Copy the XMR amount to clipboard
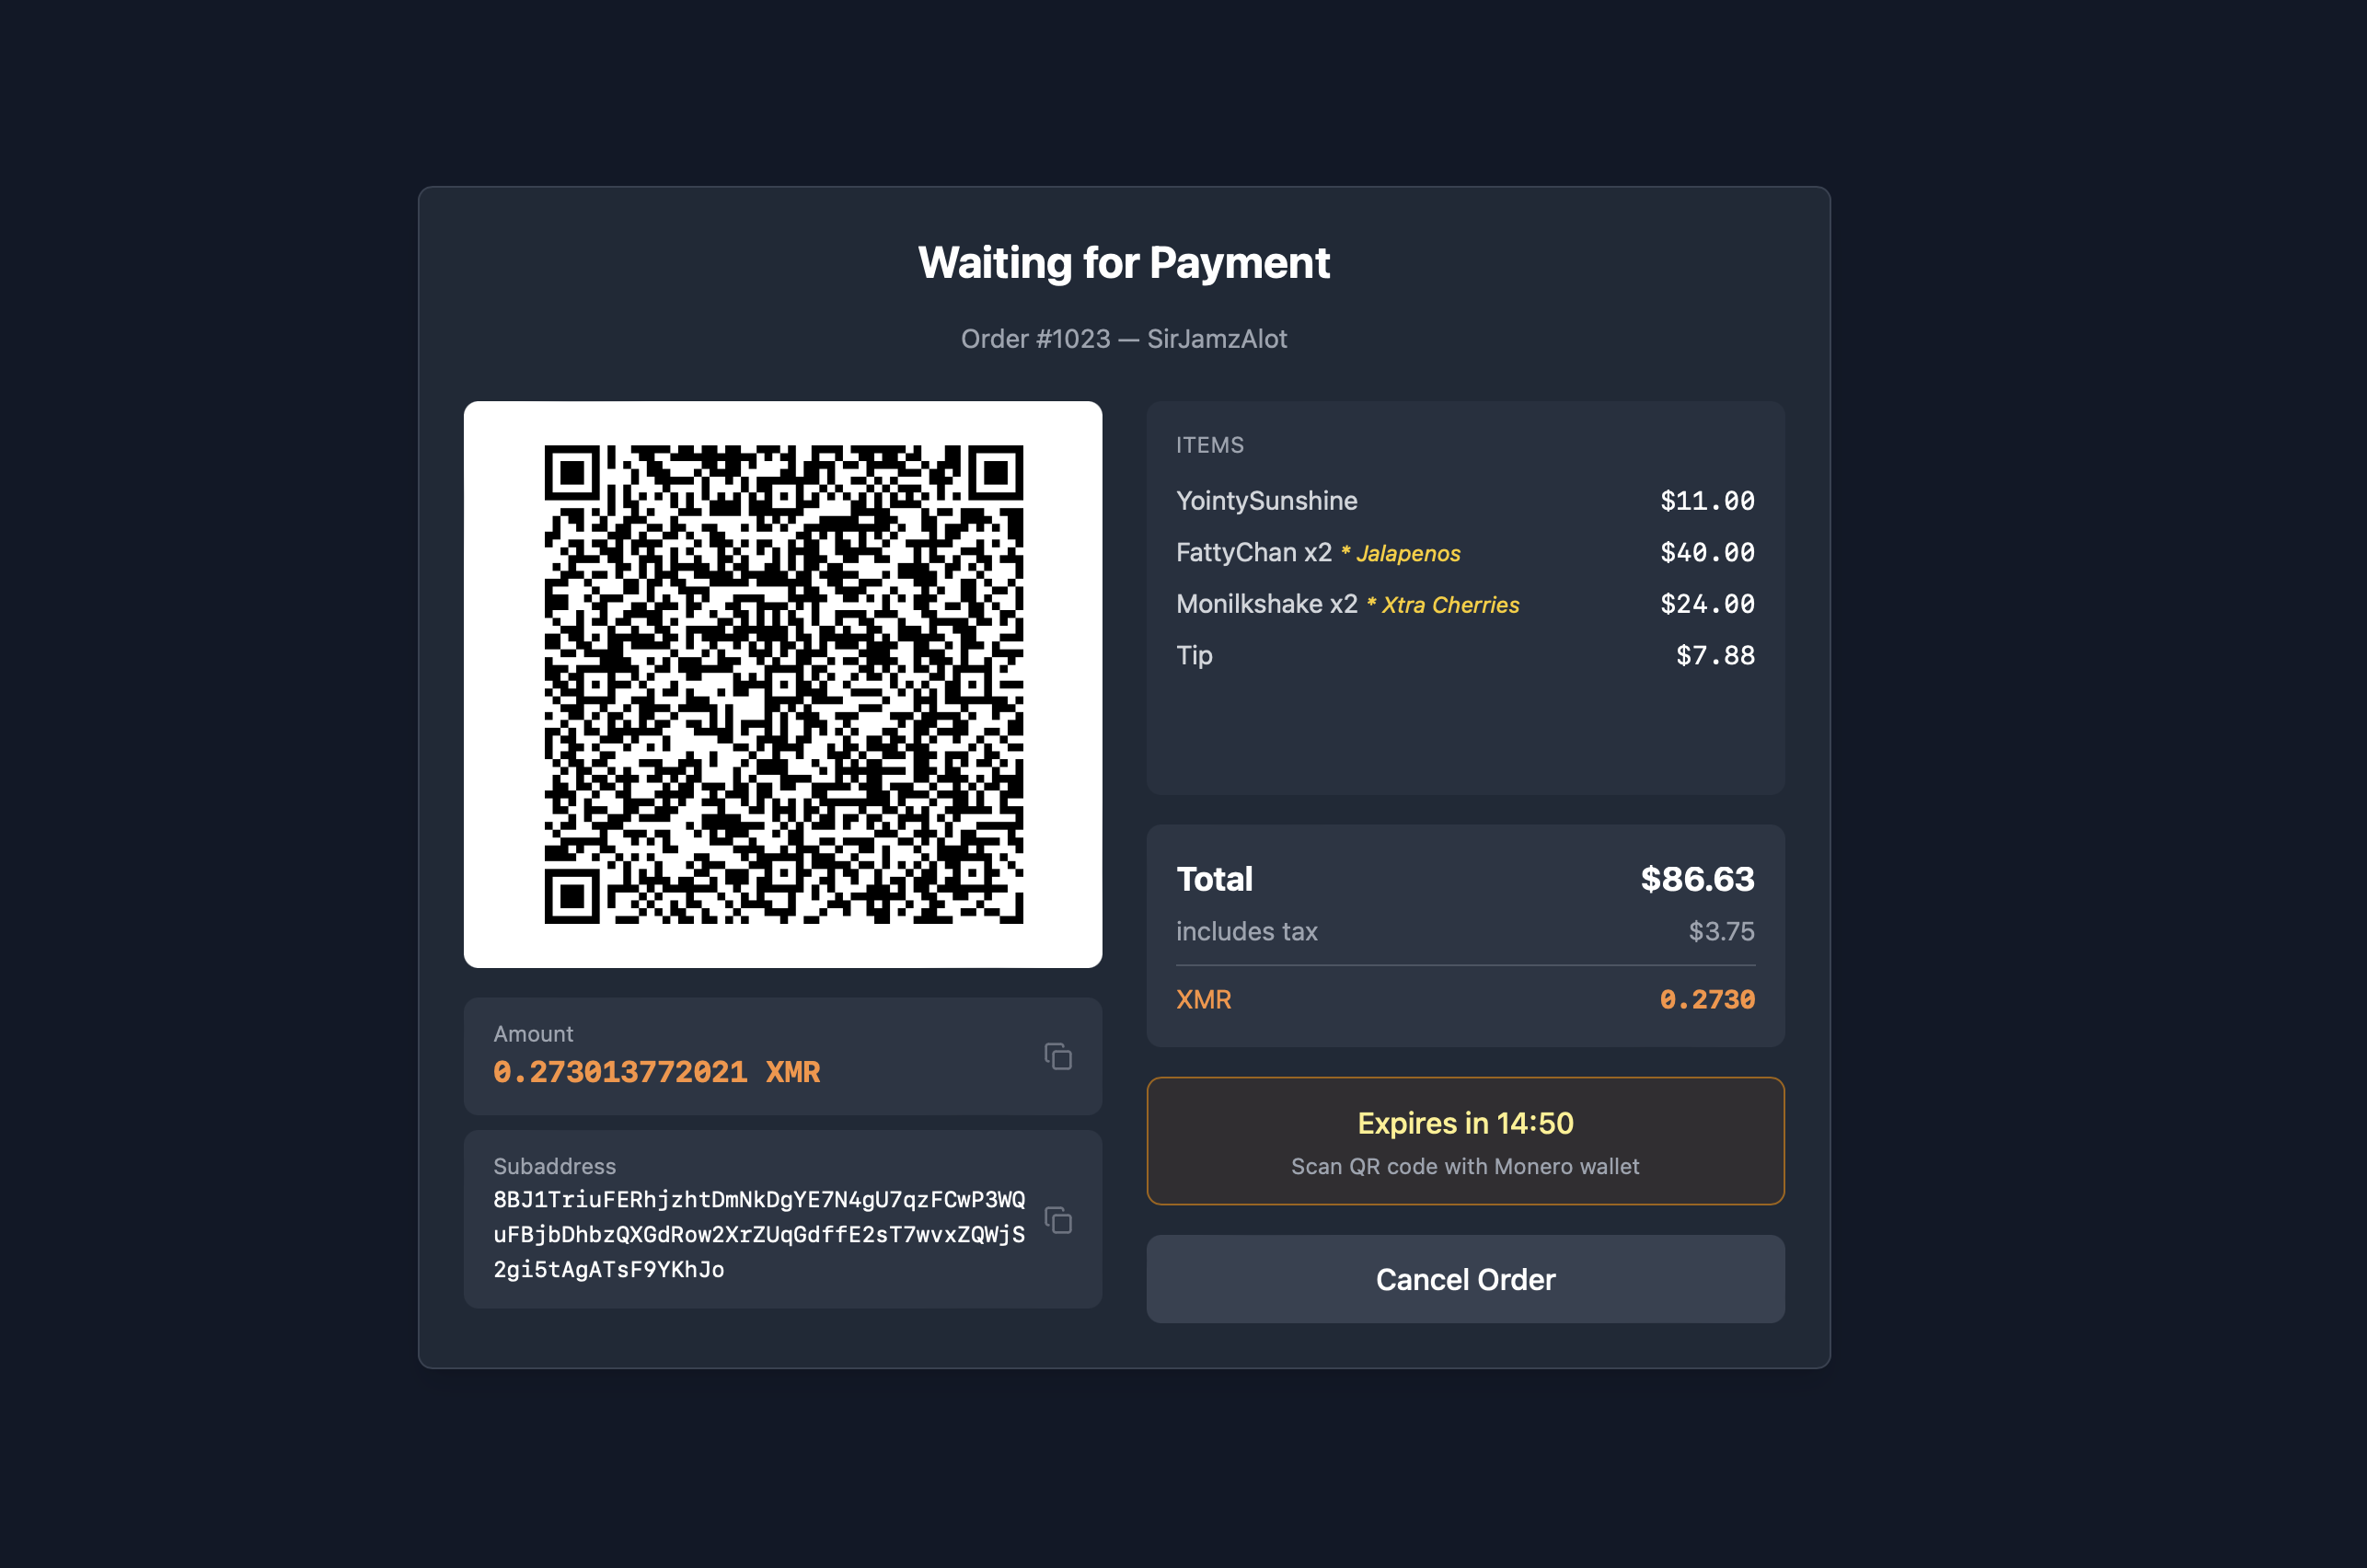This screenshot has height=1568, width=2367. (x=1057, y=1056)
